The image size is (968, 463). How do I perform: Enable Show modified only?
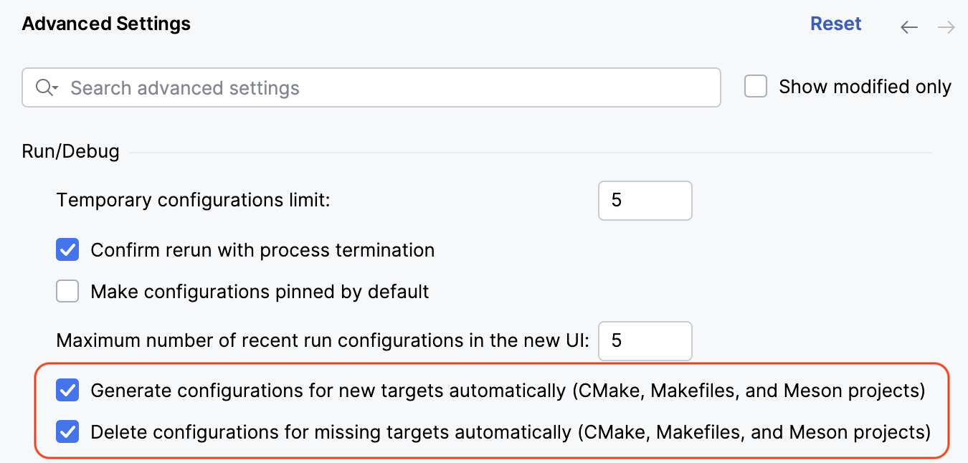point(755,86)
